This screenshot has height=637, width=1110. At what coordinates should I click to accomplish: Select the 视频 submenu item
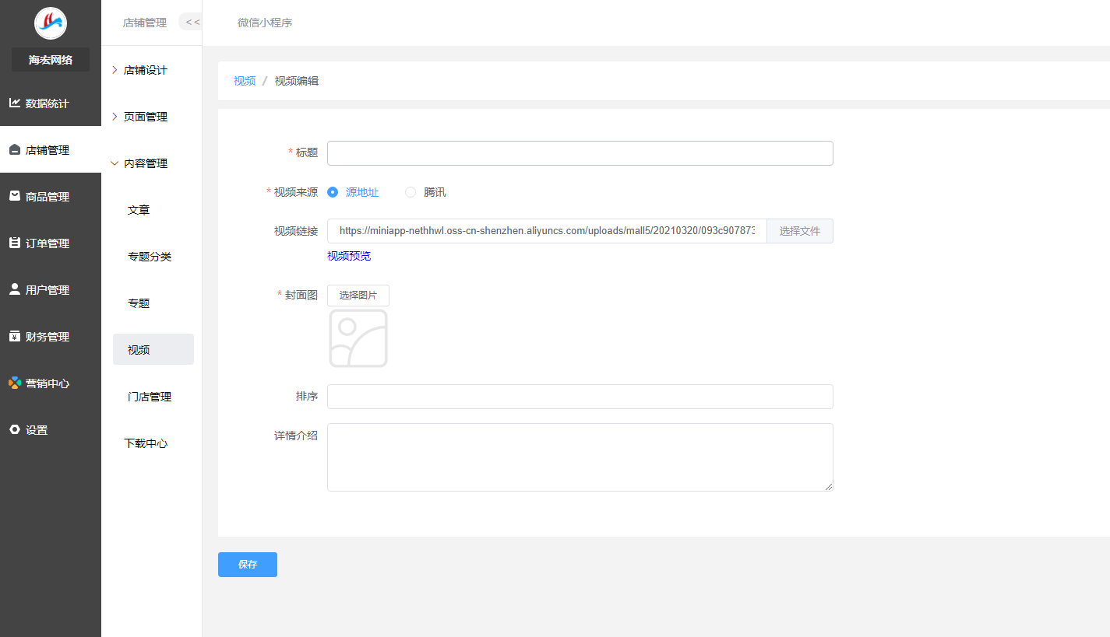coord(153,349)
